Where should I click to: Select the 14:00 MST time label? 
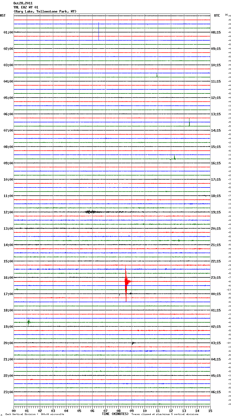pyautogui.click(x=8, y=245)
